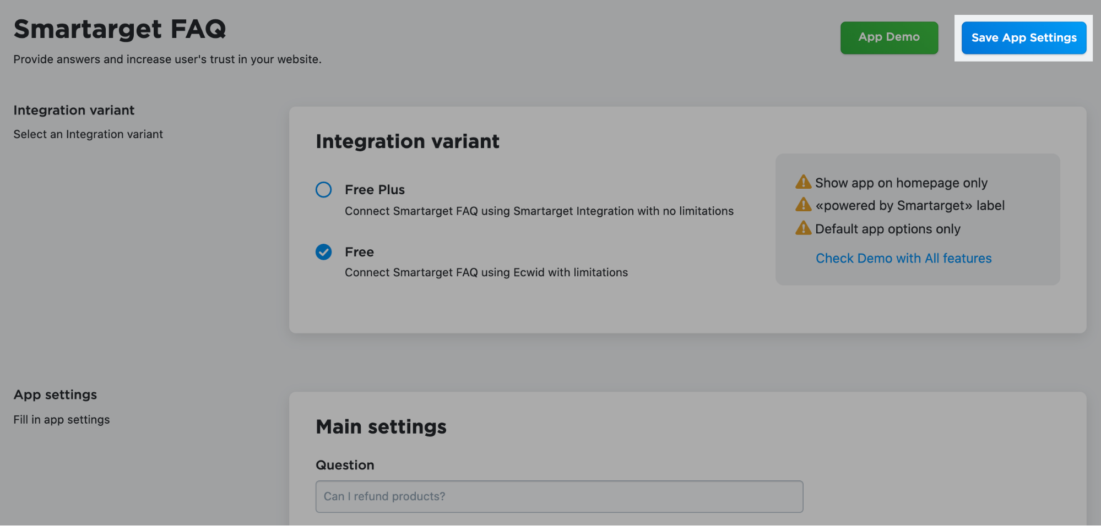
Task: Click Connect using Ecwid with limitations text
Action: click(486, 272)
